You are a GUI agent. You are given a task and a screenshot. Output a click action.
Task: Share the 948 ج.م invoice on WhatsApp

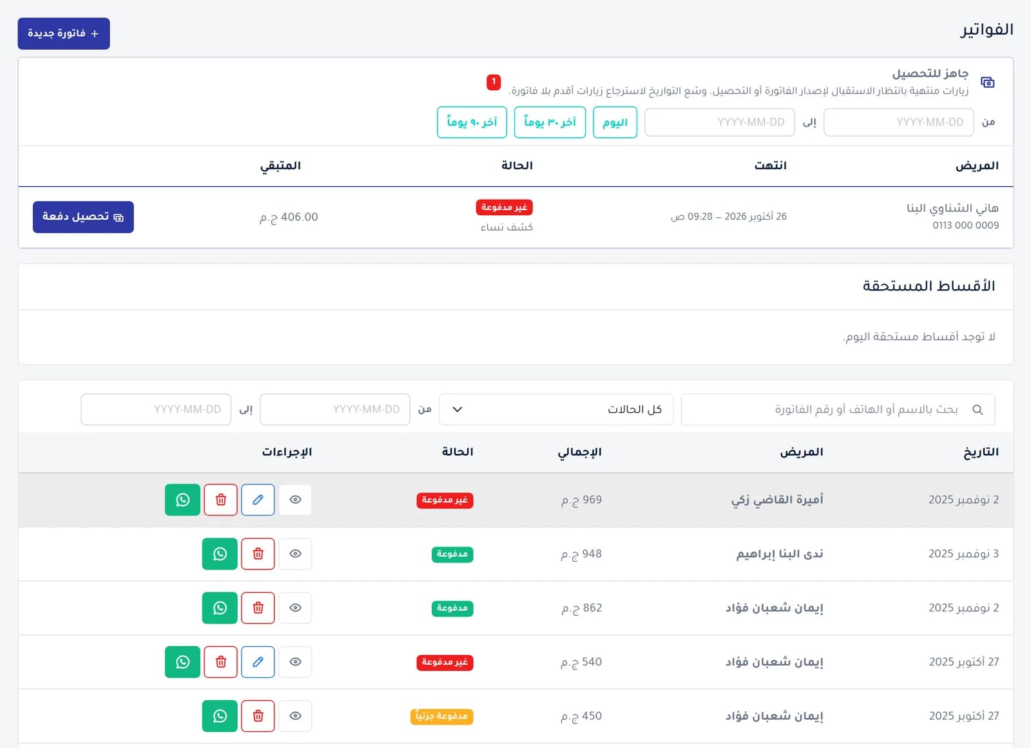(x=220, y=554)
